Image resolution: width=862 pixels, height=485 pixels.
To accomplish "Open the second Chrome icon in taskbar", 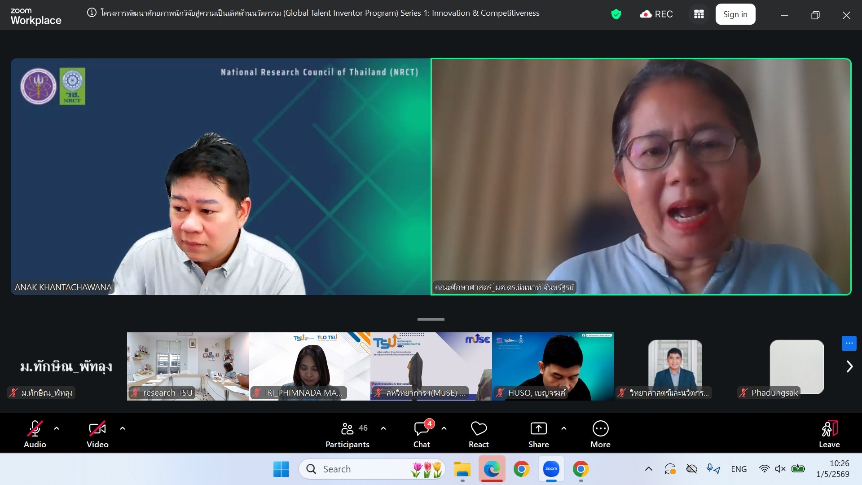I will click(x=581, y=469).
